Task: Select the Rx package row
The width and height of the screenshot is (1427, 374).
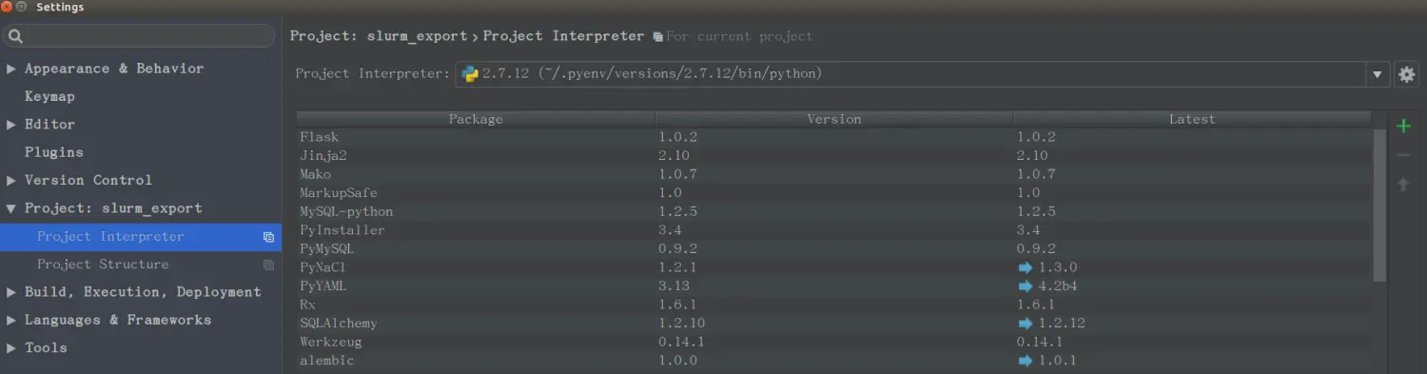Action: point(834,305)
